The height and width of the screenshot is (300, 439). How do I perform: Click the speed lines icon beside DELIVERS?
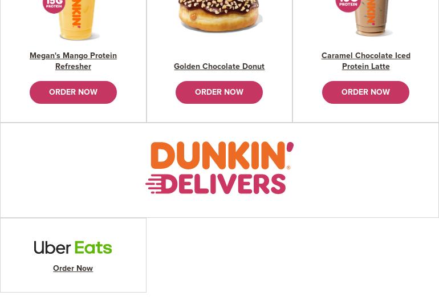(x=155, y=184)
